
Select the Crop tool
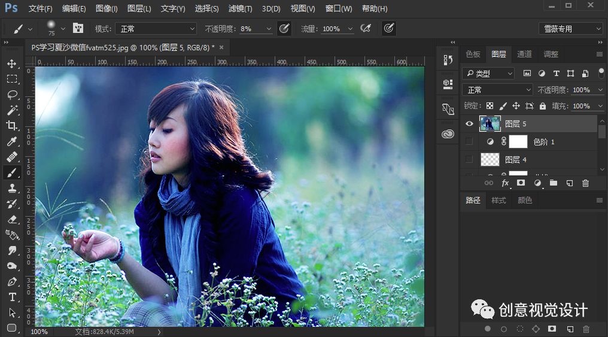tap(11, 126)
